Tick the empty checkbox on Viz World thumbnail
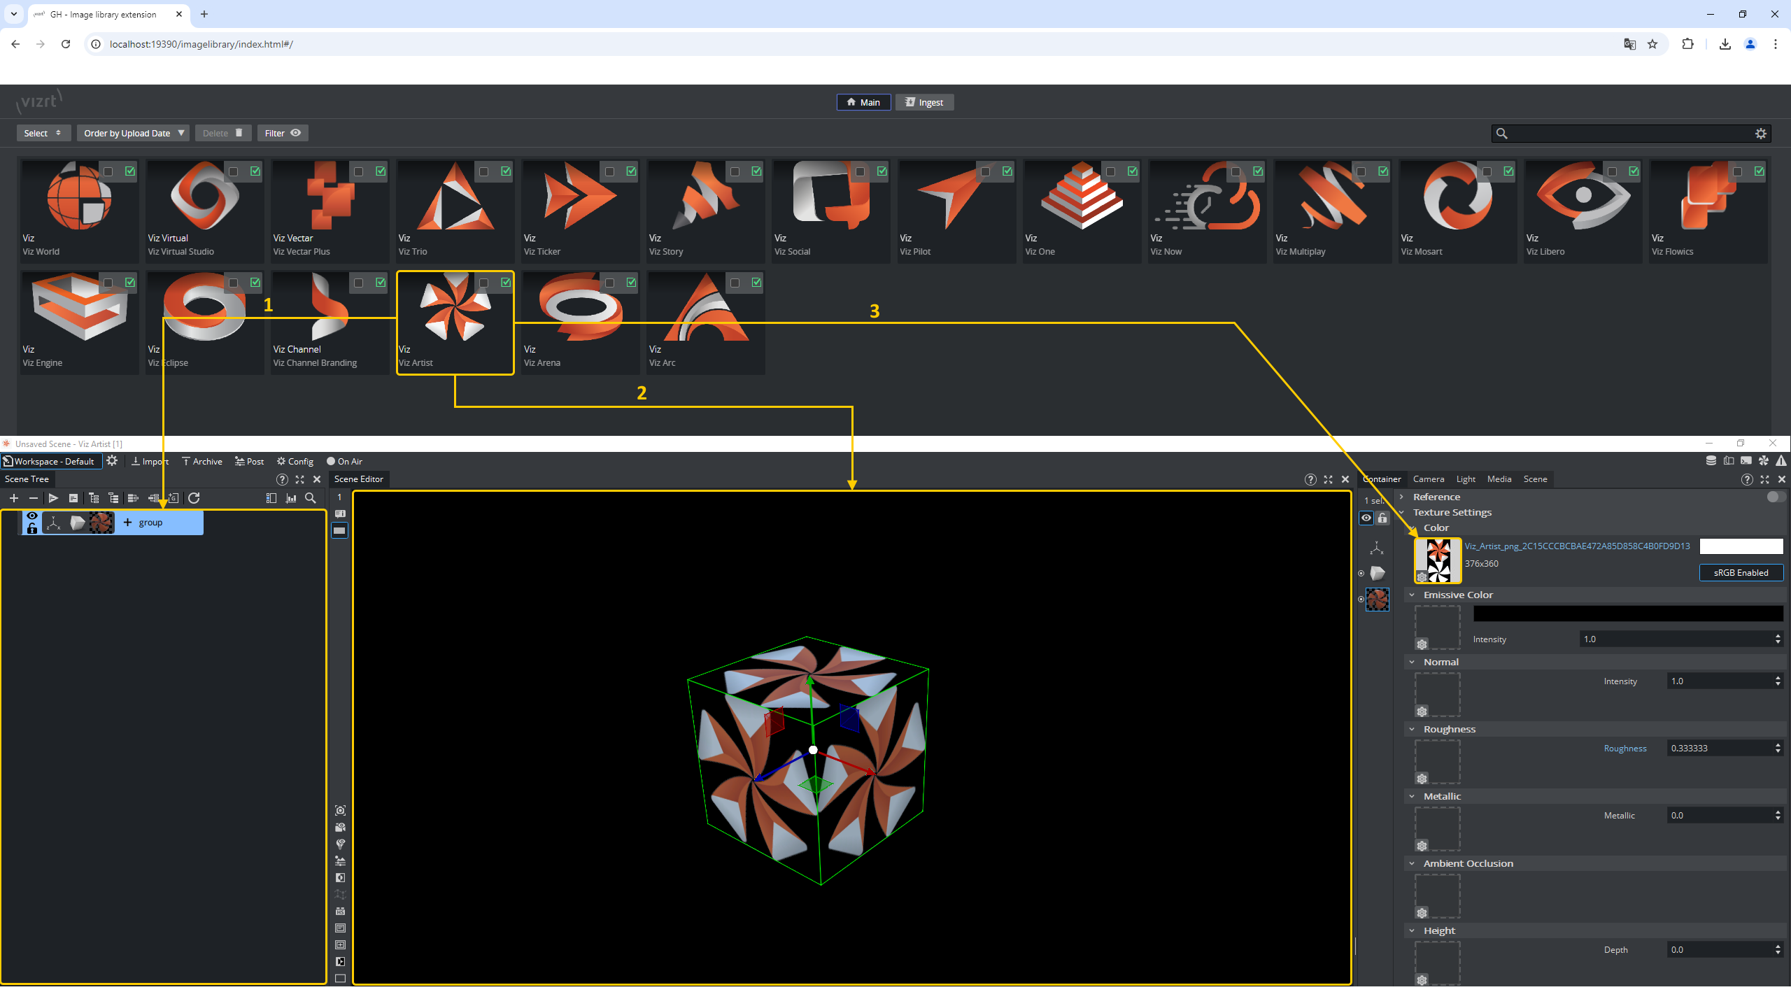 click(108, 171)
